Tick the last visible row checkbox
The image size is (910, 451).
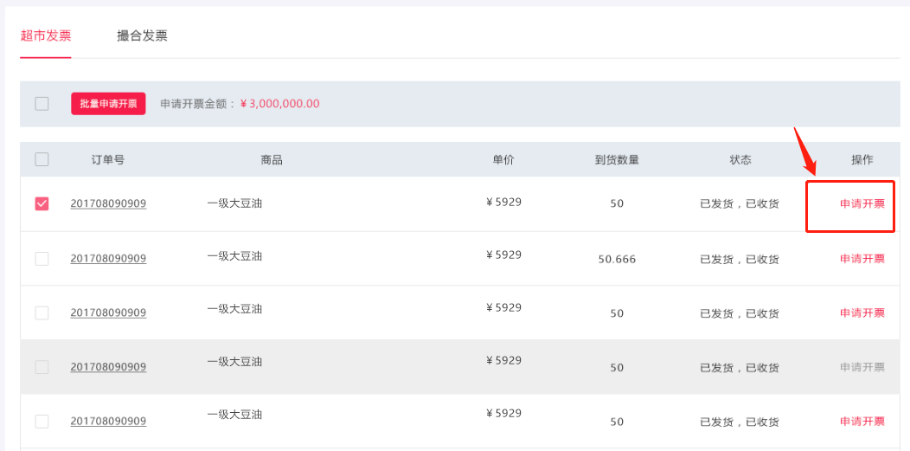[x=42, y=422]
